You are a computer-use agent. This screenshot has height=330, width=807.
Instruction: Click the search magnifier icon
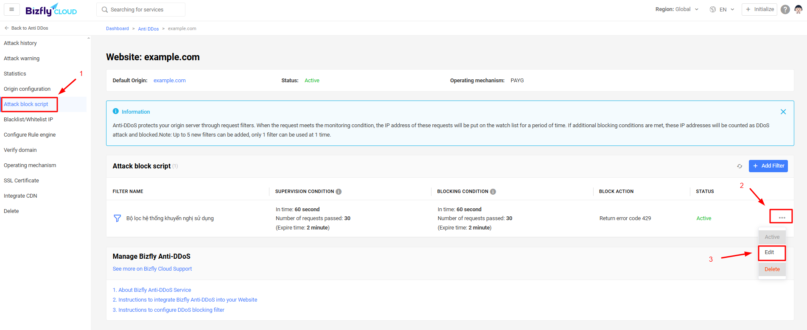[x=105, y=10]
